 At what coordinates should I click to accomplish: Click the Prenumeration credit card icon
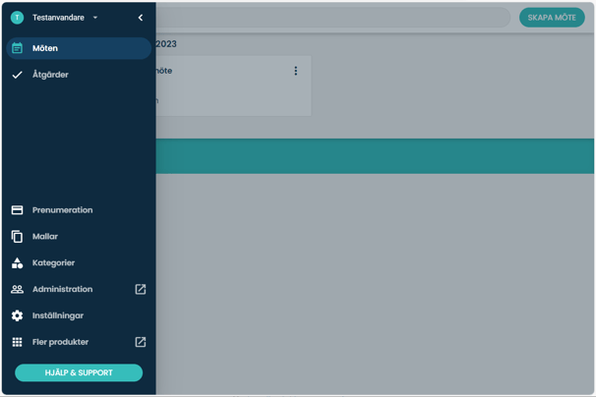click(x=17, y=210)
